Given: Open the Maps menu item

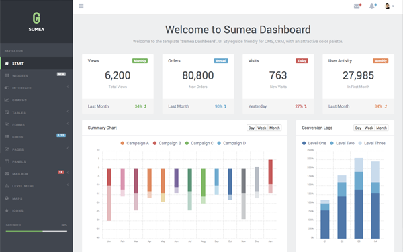Looking at the screenshot, I should point(36,198).
